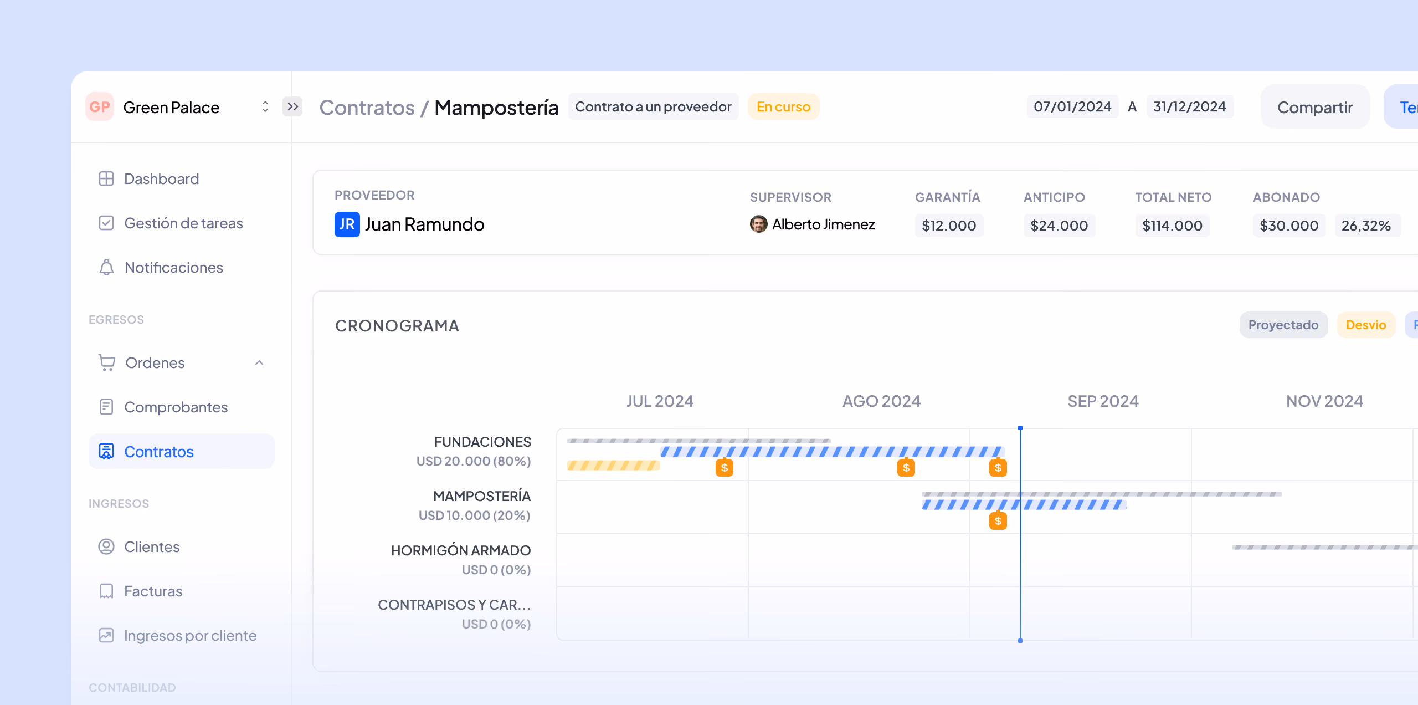Click the Mampostería USD 10.000 (20%) amount
This screenshot has height=705, width=1418.
[x=475, y=515]
